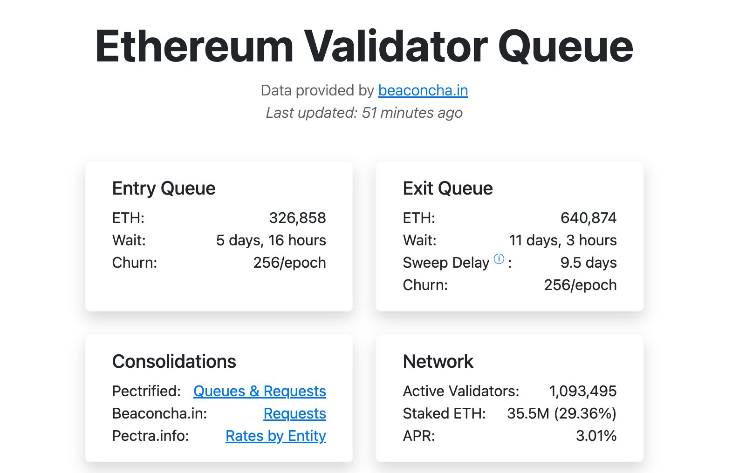Click the 'APR:' label
The height and width of the screenshot is (473, 739).
point(418,436)
